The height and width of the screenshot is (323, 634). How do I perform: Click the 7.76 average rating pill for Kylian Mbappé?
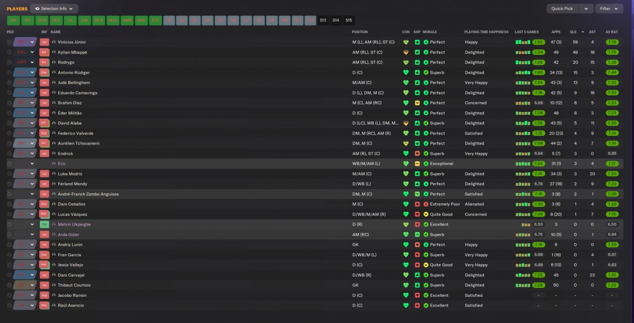pos(612,52)
